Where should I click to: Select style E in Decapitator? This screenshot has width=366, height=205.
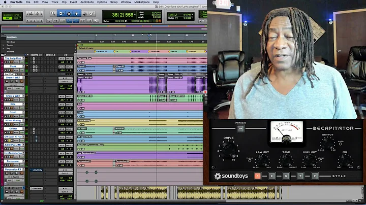(x=271, y=176)
